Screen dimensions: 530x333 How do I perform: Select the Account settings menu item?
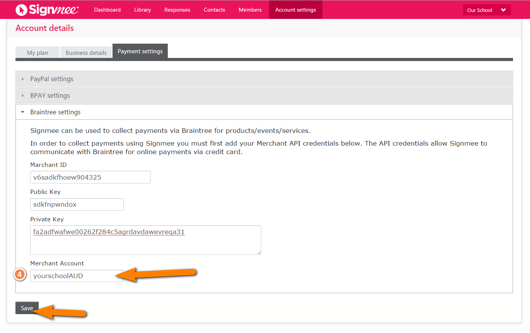click(296, 10)
